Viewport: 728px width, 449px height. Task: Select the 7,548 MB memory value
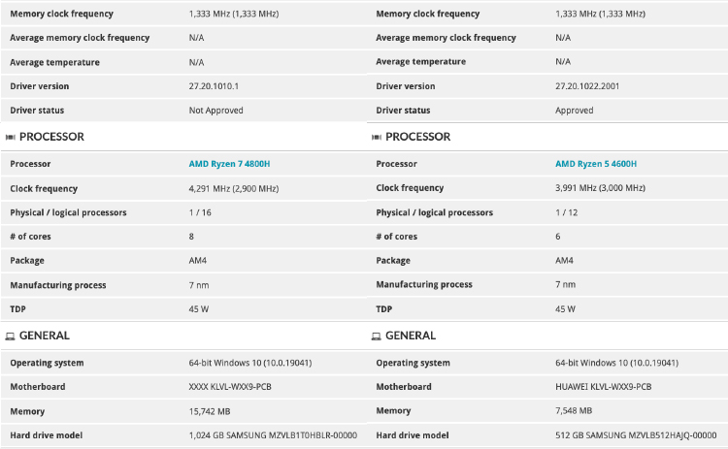click(574, 411)
